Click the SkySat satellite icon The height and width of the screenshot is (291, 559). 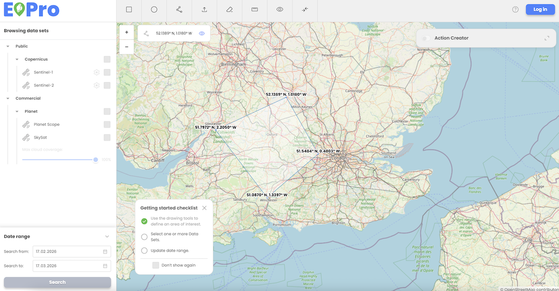pyautogui.click(x=26, y=137)
